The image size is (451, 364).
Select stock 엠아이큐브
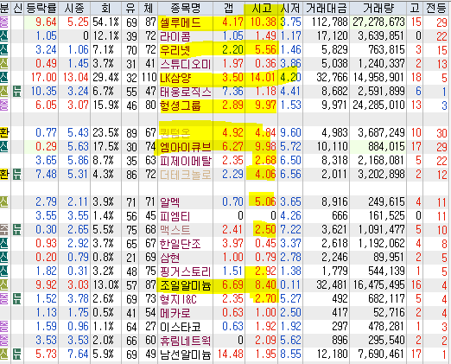pyautogui.click(x=186, y=147)
